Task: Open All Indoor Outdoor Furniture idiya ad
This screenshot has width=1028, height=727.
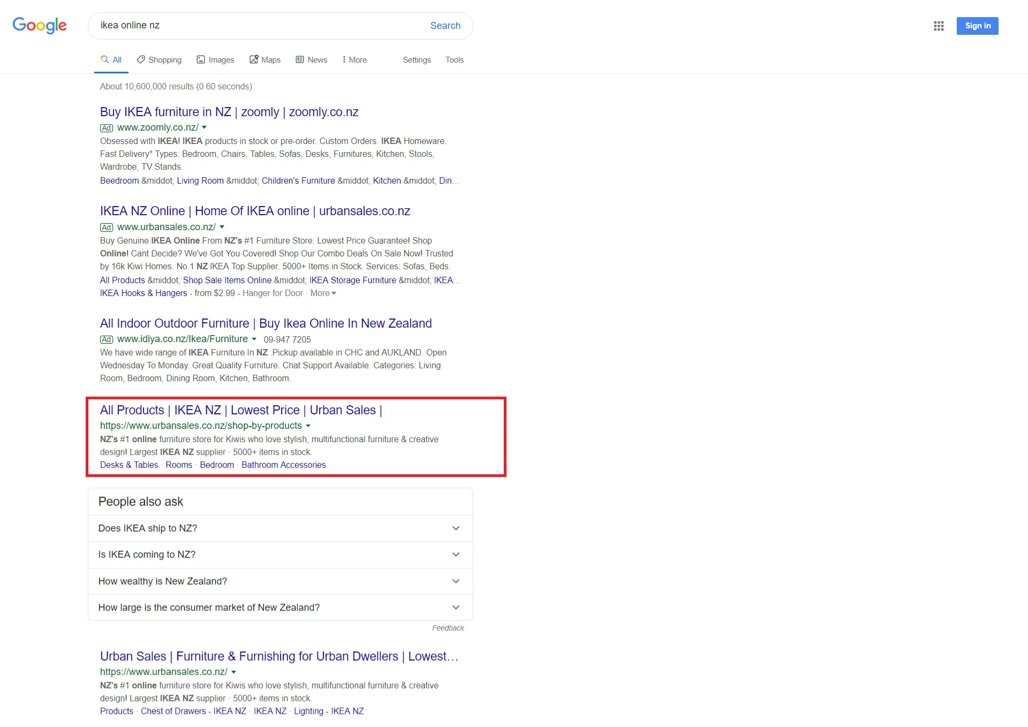Action: (266, 323)
